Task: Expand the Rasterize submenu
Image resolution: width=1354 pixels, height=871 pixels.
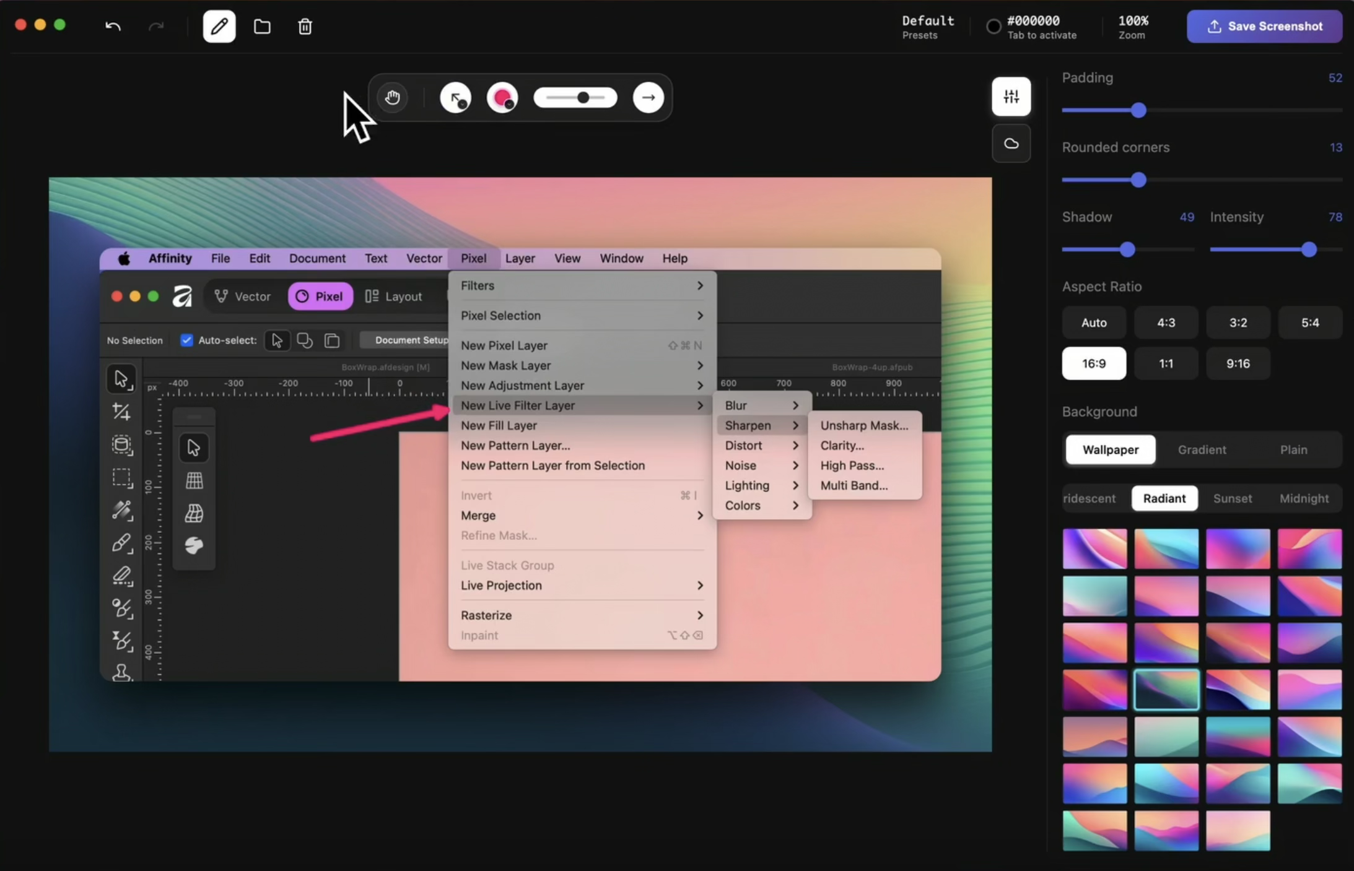Action: [x=582, y=615]
